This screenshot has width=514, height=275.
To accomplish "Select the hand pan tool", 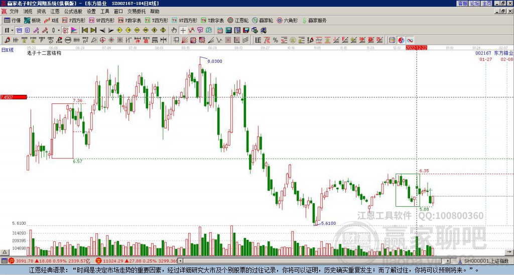I will click(174, 31).
